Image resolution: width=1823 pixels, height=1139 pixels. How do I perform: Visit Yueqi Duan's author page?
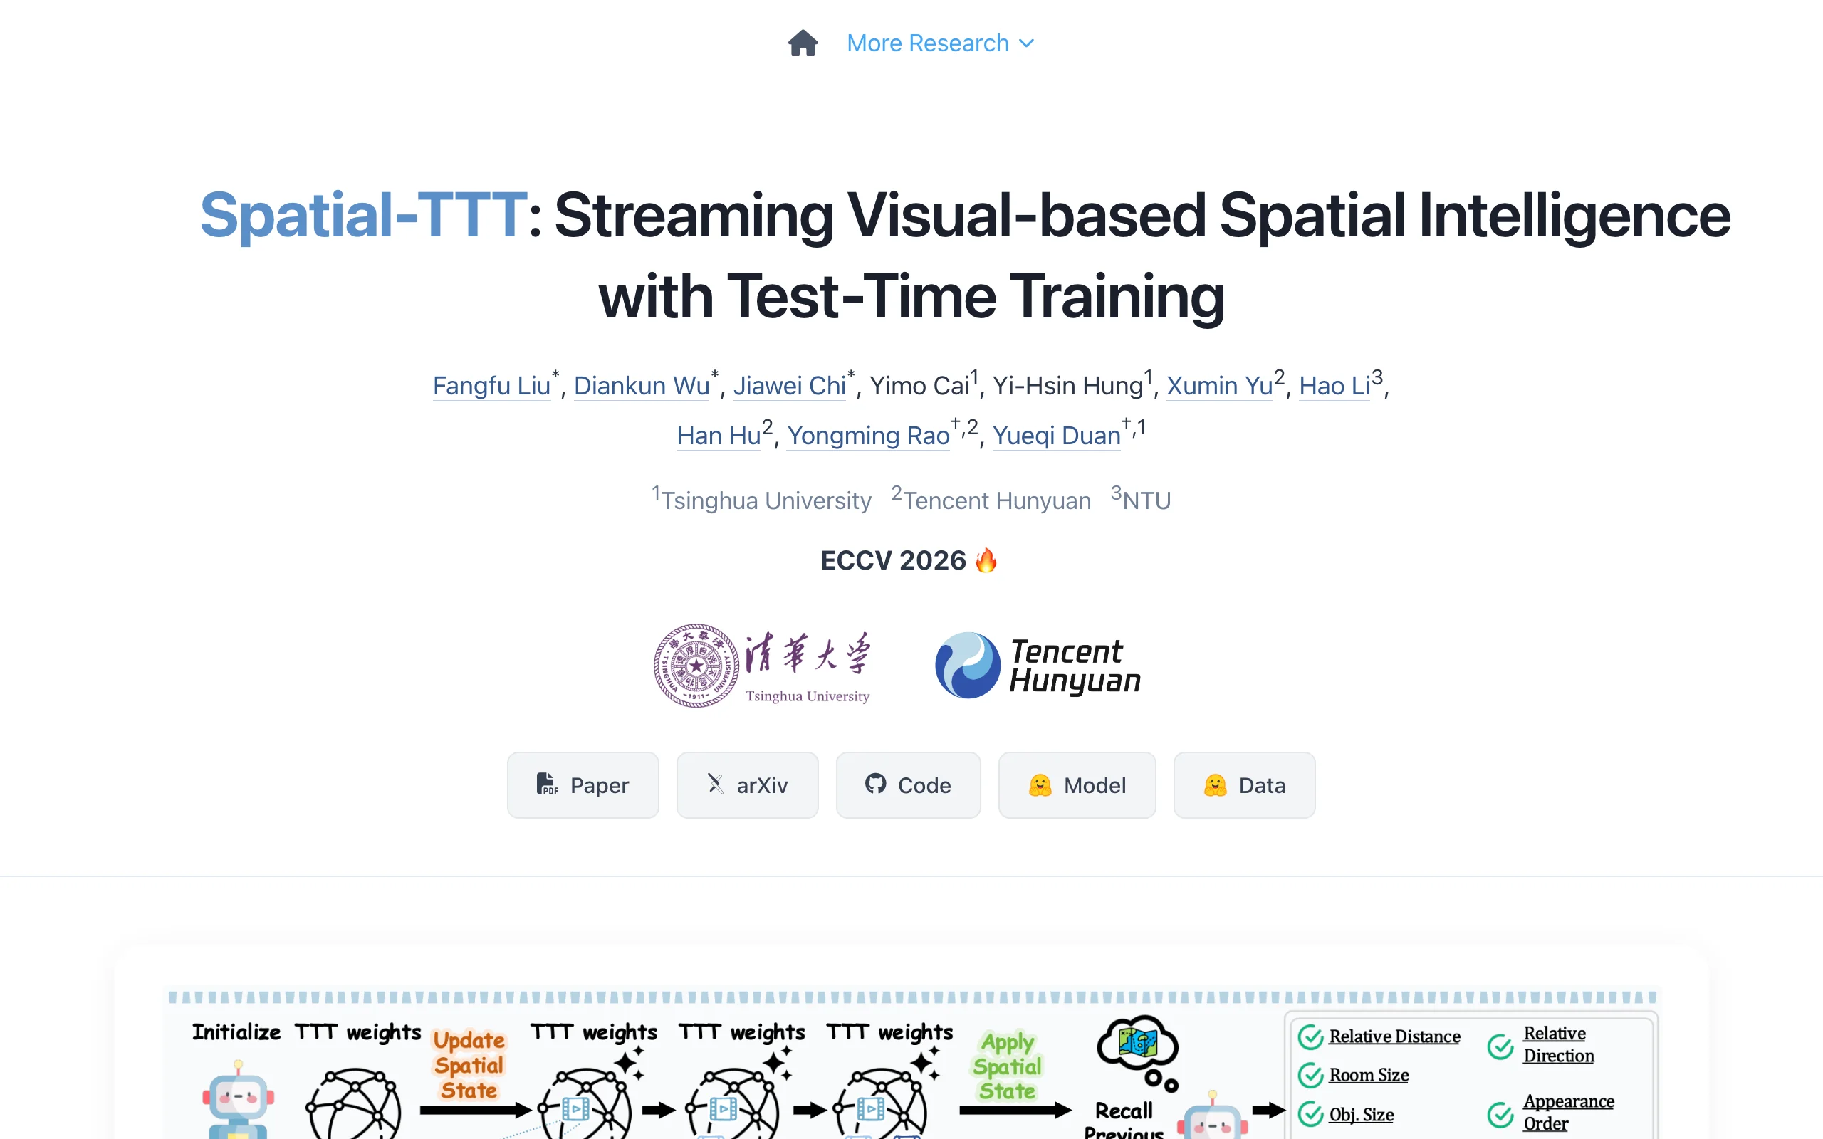(x=1057, y=436)
